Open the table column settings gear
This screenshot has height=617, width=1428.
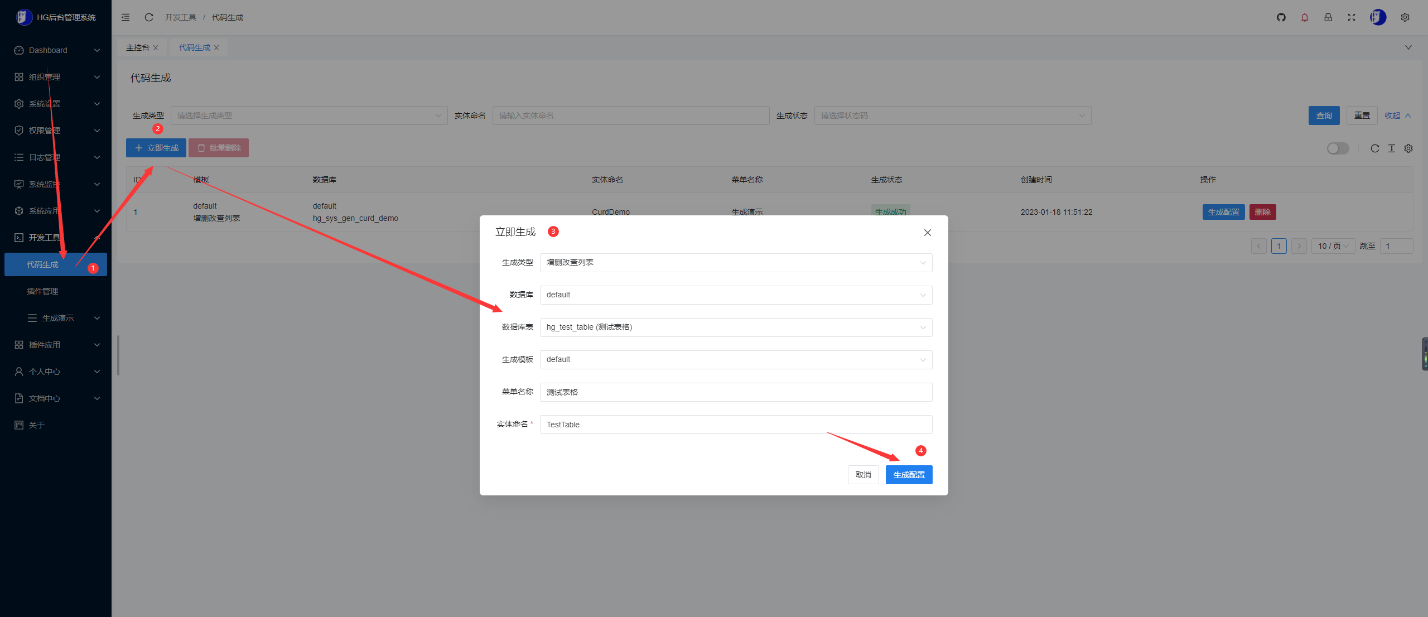pyautogui.click(x=1409, y=148)
